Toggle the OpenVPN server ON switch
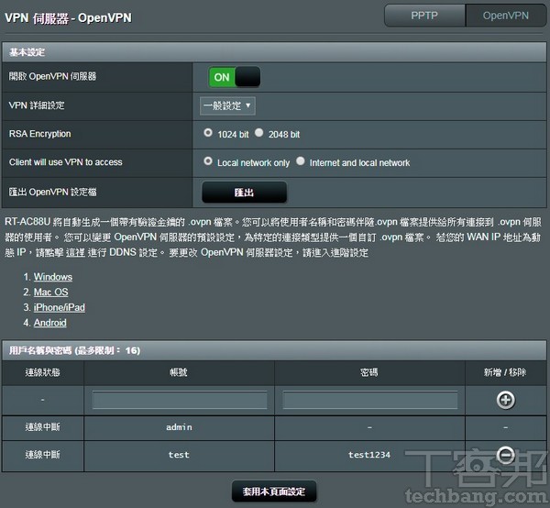This screenshot has height=508, width=550. tap(234, 77)
